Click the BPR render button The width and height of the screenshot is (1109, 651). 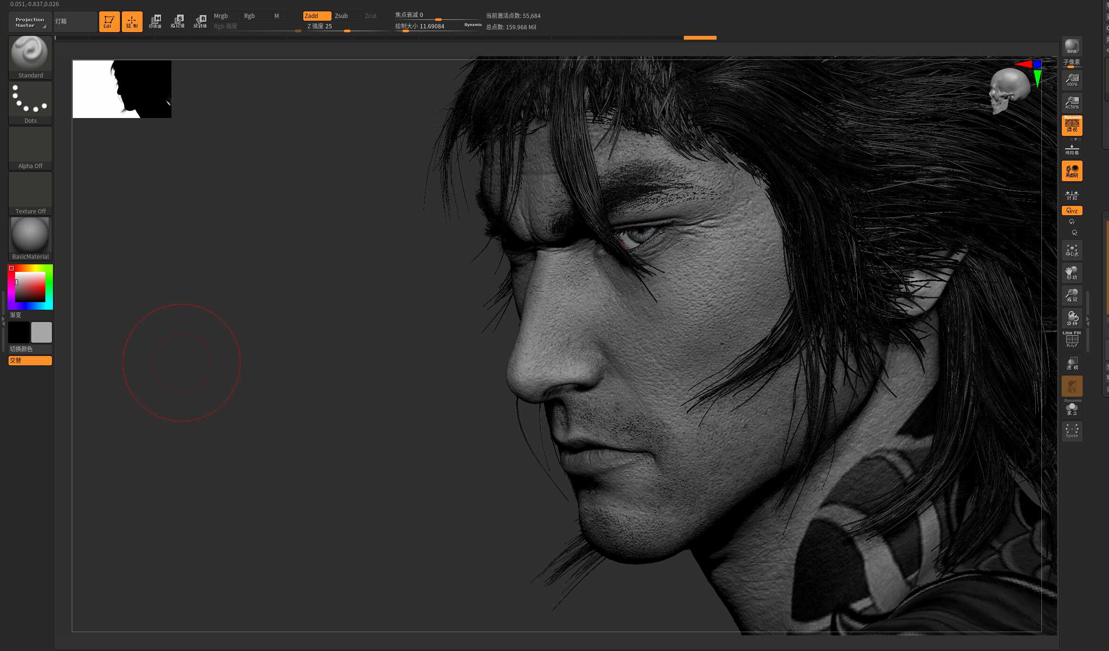coord(1072,46)
